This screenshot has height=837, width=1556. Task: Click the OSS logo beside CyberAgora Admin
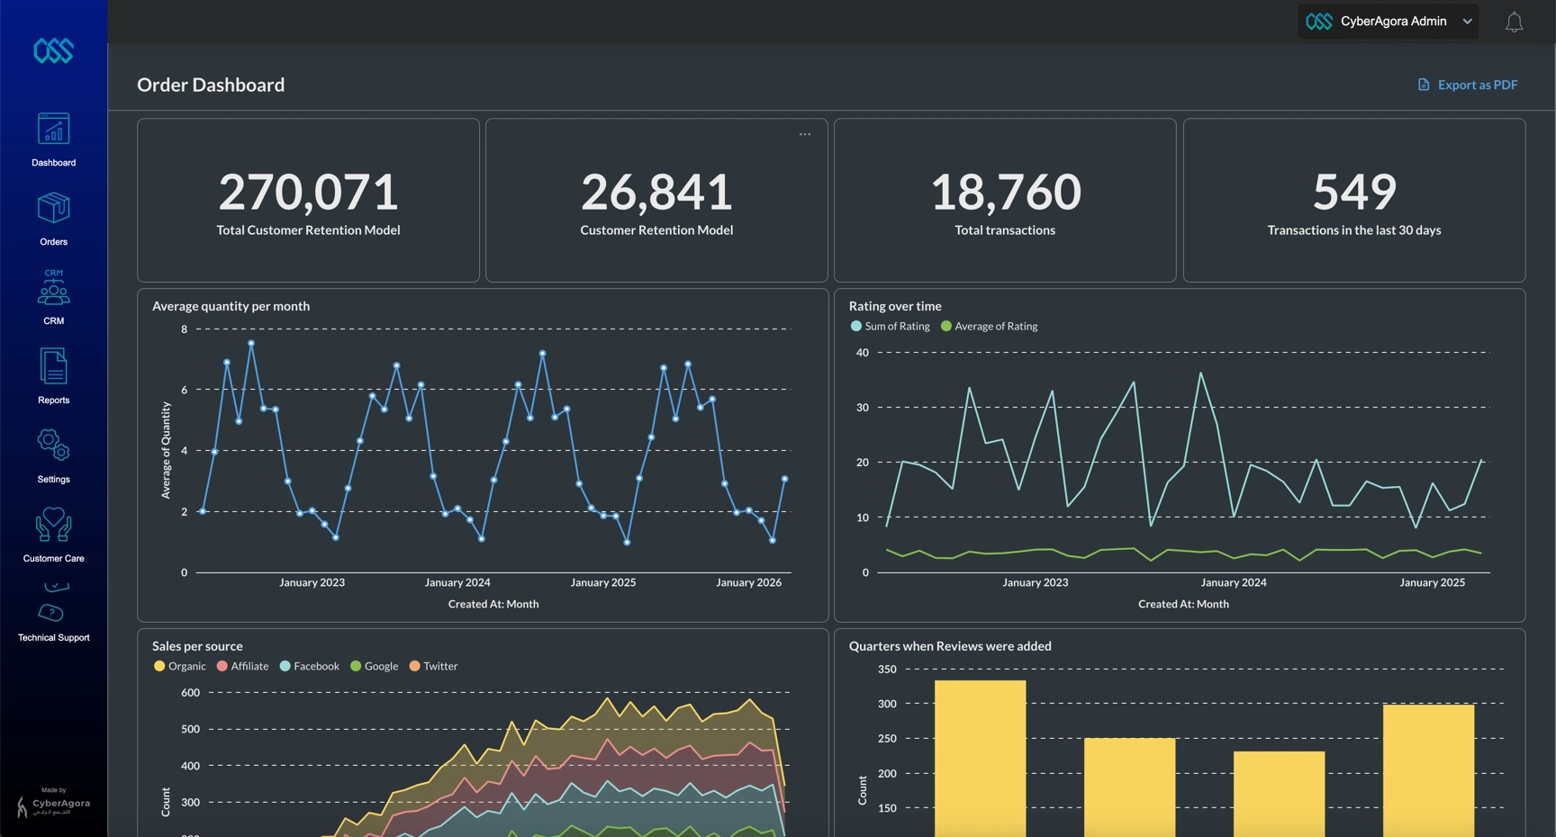1319,21
